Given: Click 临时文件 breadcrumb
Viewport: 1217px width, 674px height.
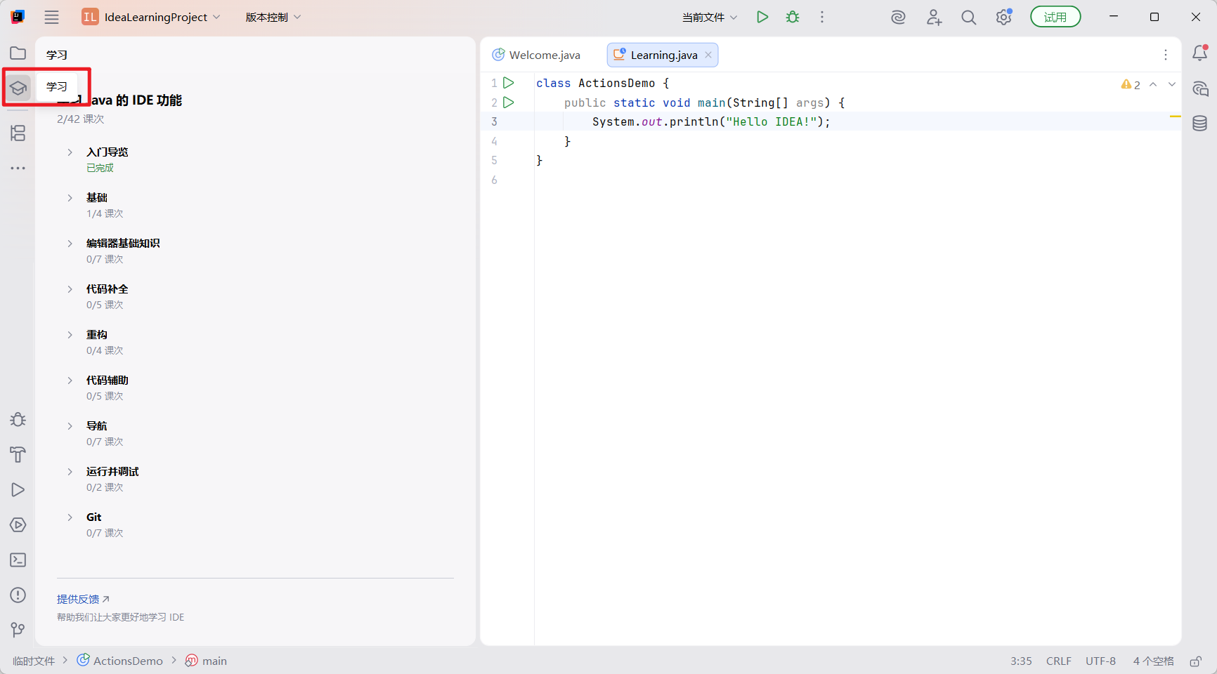Looking at the screenshot, I should point(34,661).
